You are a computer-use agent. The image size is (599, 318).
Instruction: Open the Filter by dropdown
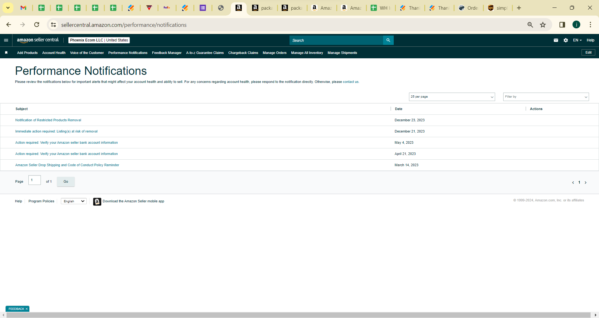(546, 97)
